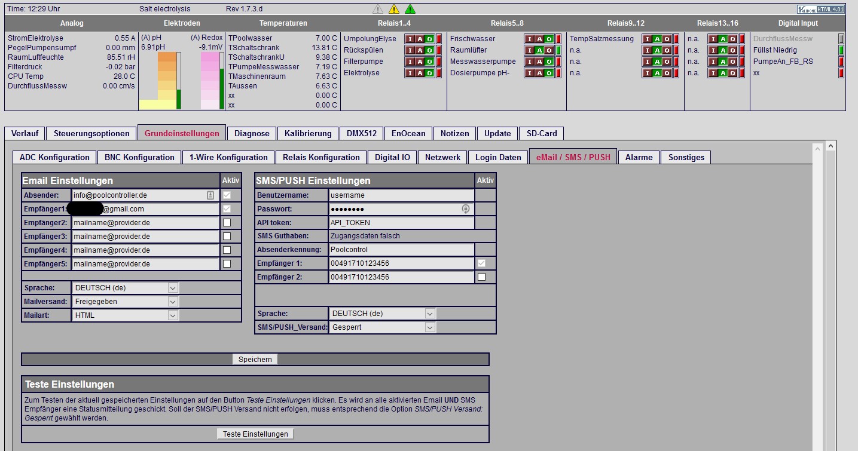Enable the Empfänger4 email checkbox
Viewport: 858px width, 451px height.
pos(227,250)
